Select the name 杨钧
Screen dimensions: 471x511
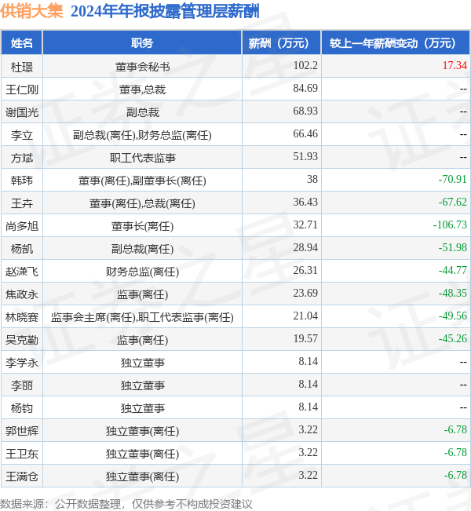tap(22, 409)
